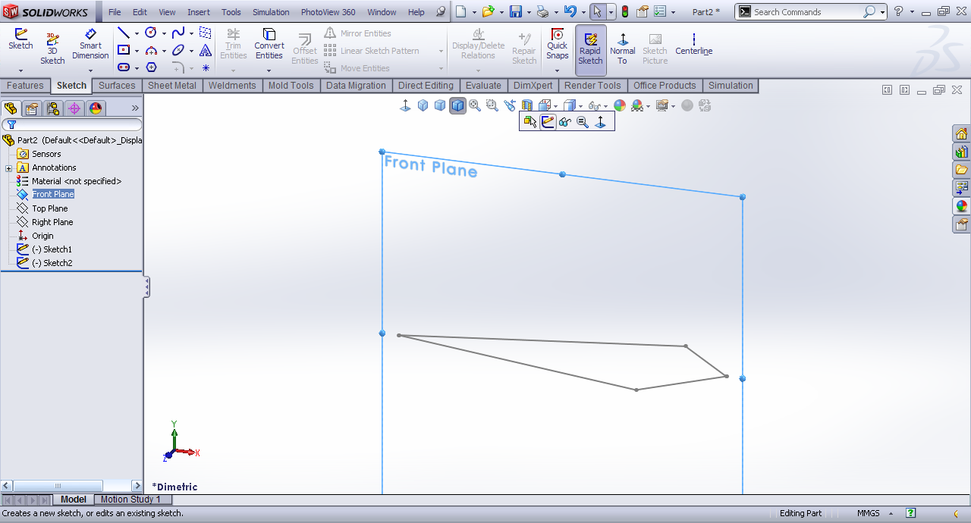Choose the Circle sketch tool

click(150, 33)
